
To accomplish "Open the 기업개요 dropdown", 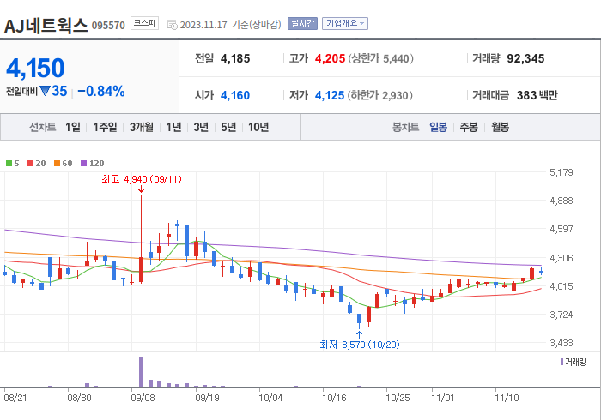I will (345, 24).
